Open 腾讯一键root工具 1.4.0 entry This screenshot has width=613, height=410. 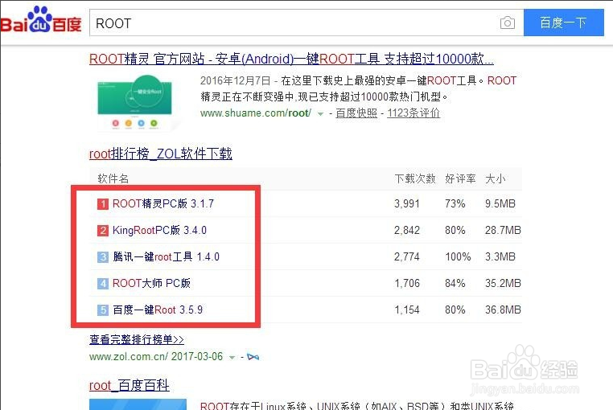(166, 256)
